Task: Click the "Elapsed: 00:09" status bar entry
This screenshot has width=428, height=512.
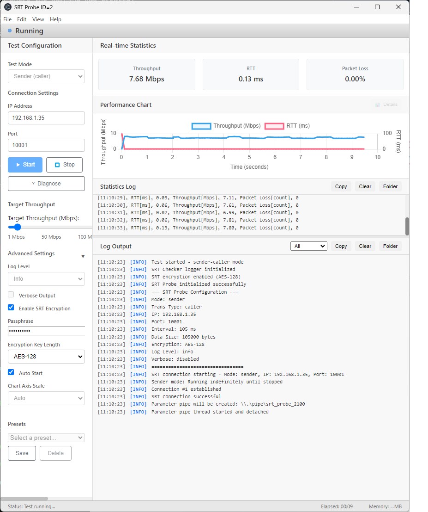Action: point(337,506)
